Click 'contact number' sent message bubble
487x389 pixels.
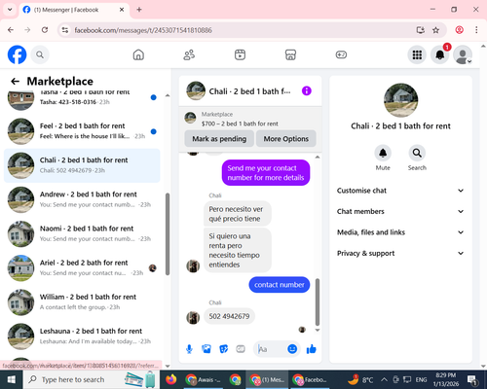point(280,285)
